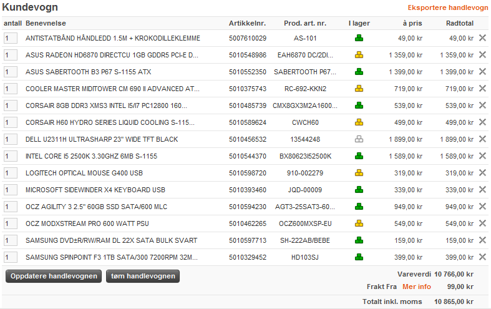Open Mer info shipping link
The height and width of the screenshot is (309, 491).
[x=417, y=287]
